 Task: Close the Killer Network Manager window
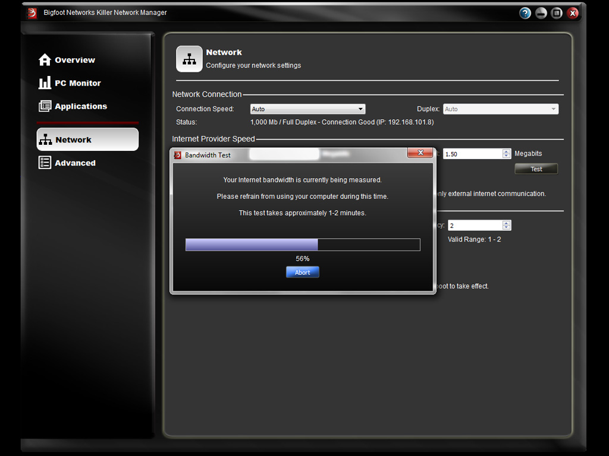click(573, 13)
